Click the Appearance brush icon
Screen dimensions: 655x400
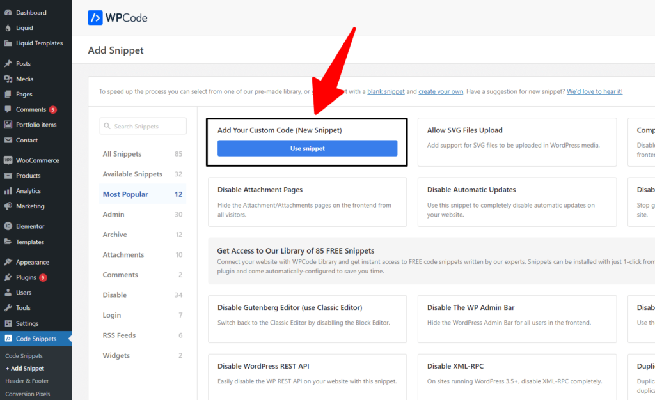(x=9, y=261)
